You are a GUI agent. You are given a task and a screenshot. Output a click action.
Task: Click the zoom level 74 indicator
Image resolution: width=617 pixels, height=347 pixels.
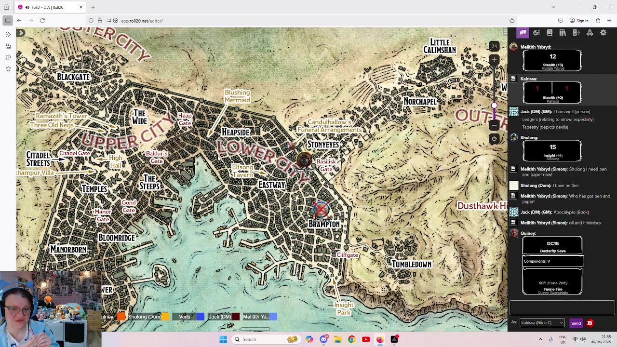[494, 46]
